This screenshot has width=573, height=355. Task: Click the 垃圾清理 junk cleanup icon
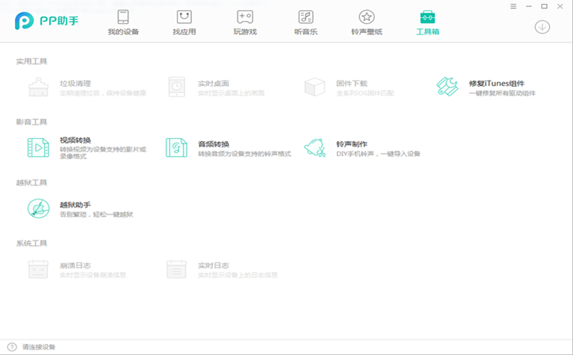(39, 87)
